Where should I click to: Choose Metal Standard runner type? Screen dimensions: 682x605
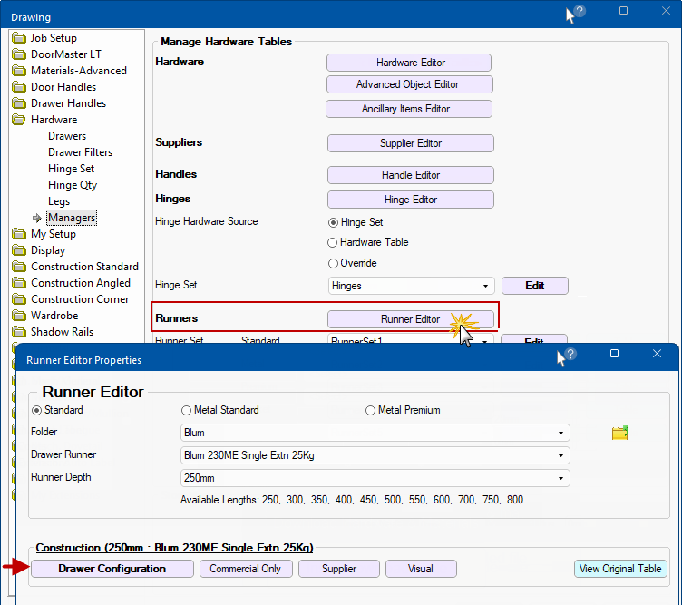coord(186,411)
